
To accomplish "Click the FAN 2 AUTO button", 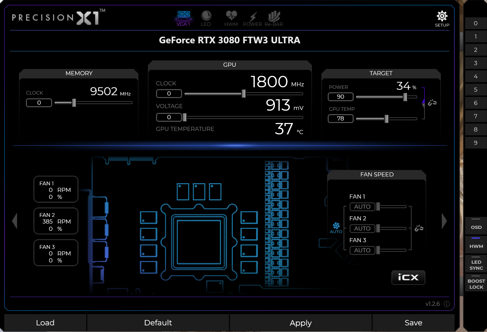I will pos(362,229).
